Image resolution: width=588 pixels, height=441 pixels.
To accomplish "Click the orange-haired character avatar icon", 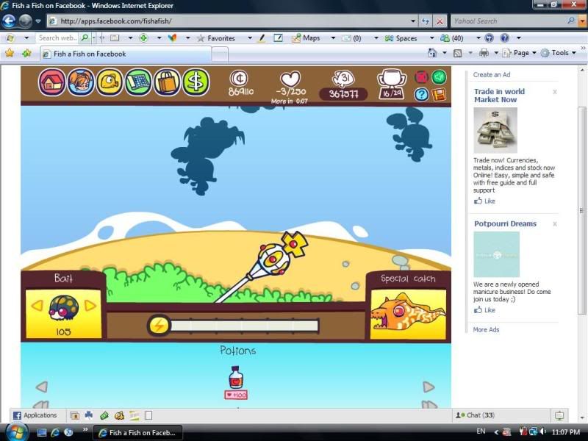I will click(x=81, y=82).
